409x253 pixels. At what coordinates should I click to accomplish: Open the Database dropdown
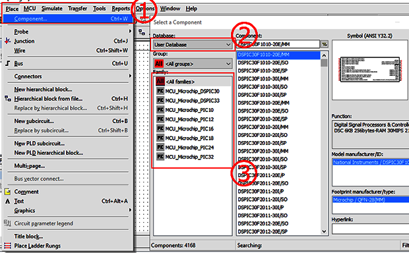point(193,45)
